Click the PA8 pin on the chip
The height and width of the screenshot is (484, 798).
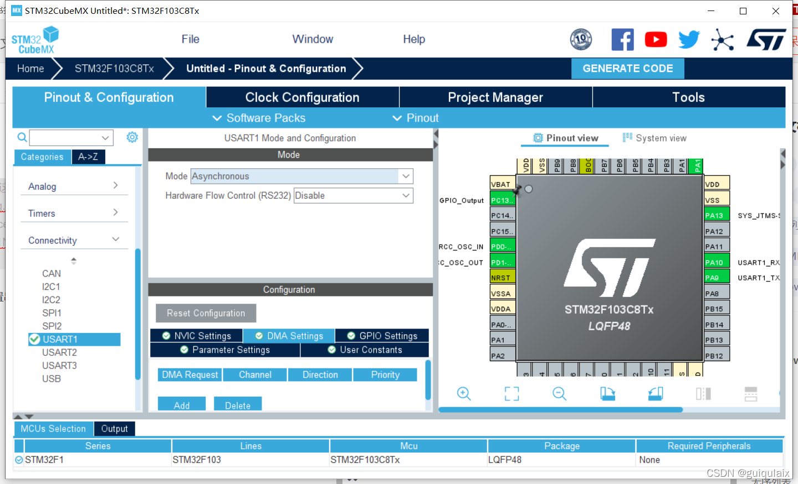(717, 293)
